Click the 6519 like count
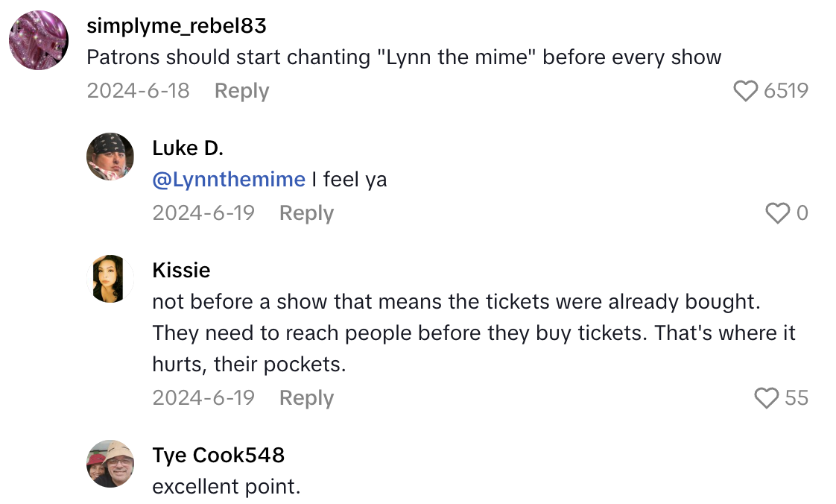Screen dimensions: 836x504 (x=786, y=91)
